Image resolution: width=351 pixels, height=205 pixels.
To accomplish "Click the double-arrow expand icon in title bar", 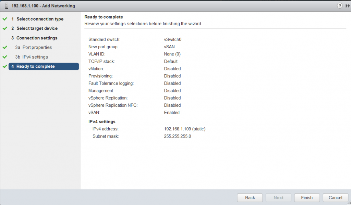I will tap(348, 6).
